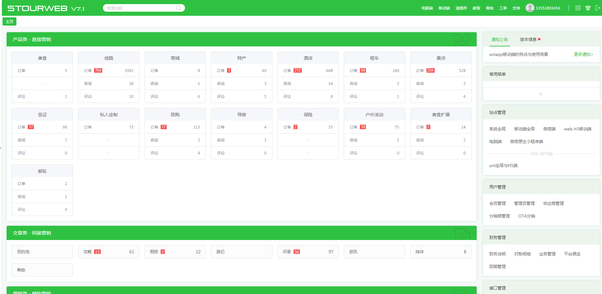Open account menu for 13551893416
Viewport: 602px width, 294px height.
548,8
